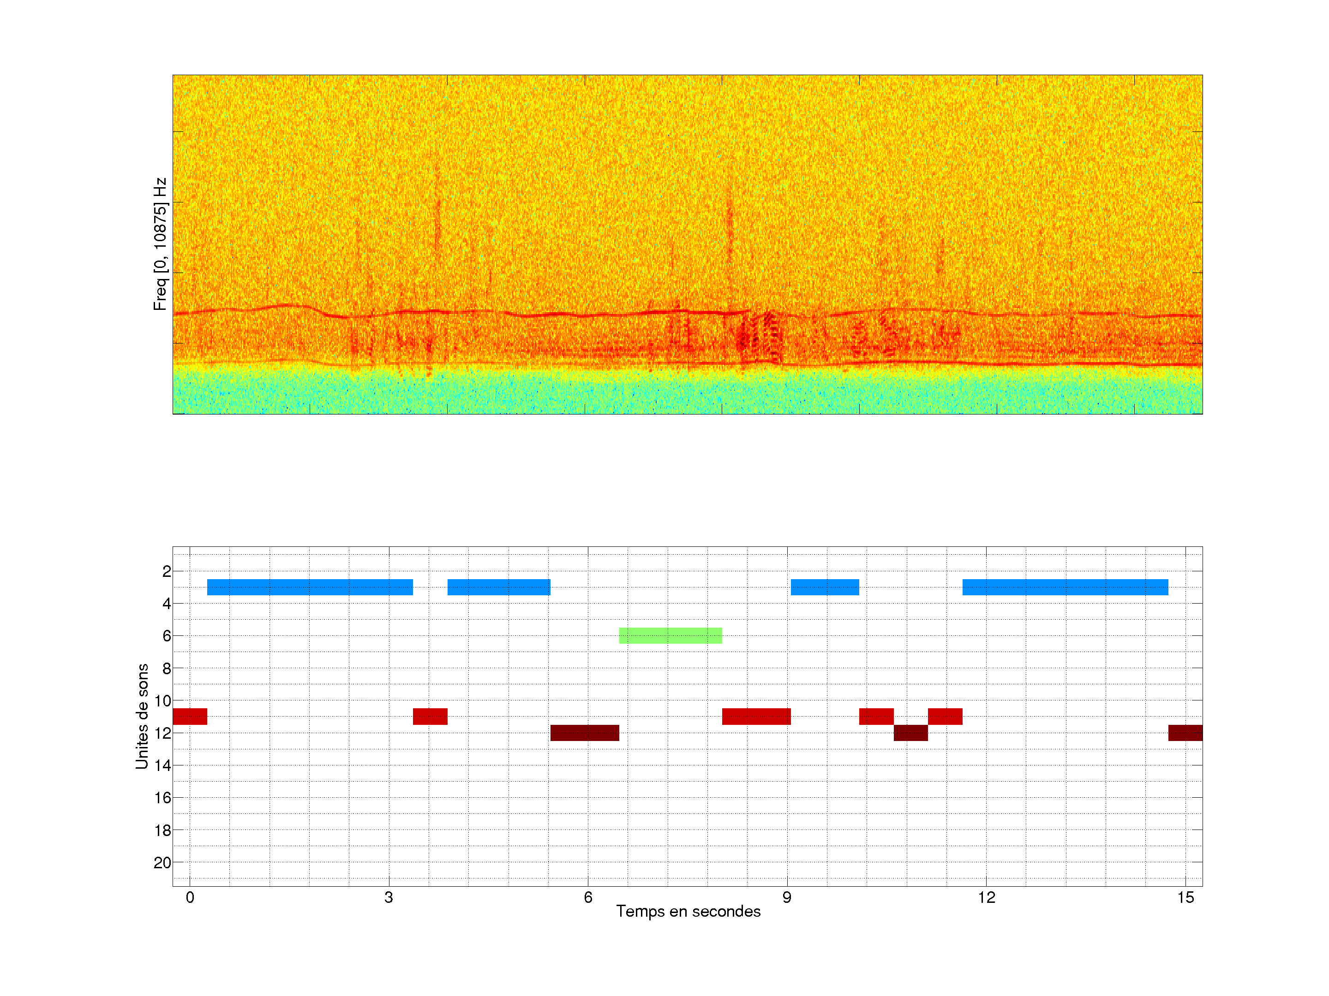Click the x-axis tick label 9
1329x996 pixels.
click(x=786, y=897)
